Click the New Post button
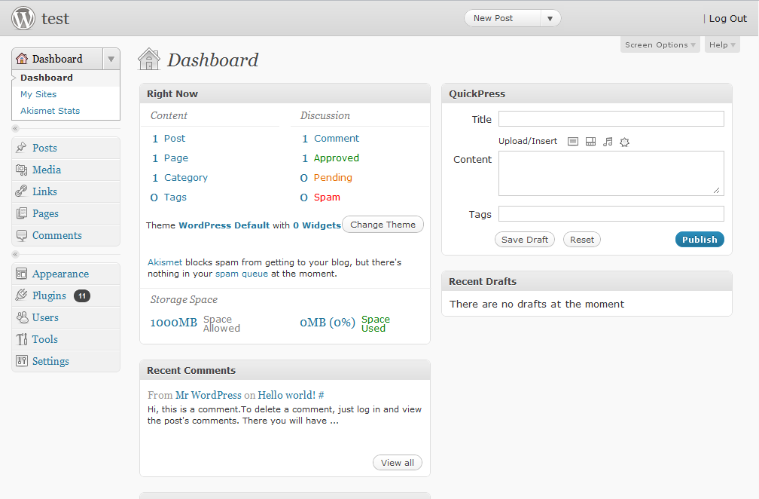This screenshot has height=499, width=759. click(x=502, y=18)
